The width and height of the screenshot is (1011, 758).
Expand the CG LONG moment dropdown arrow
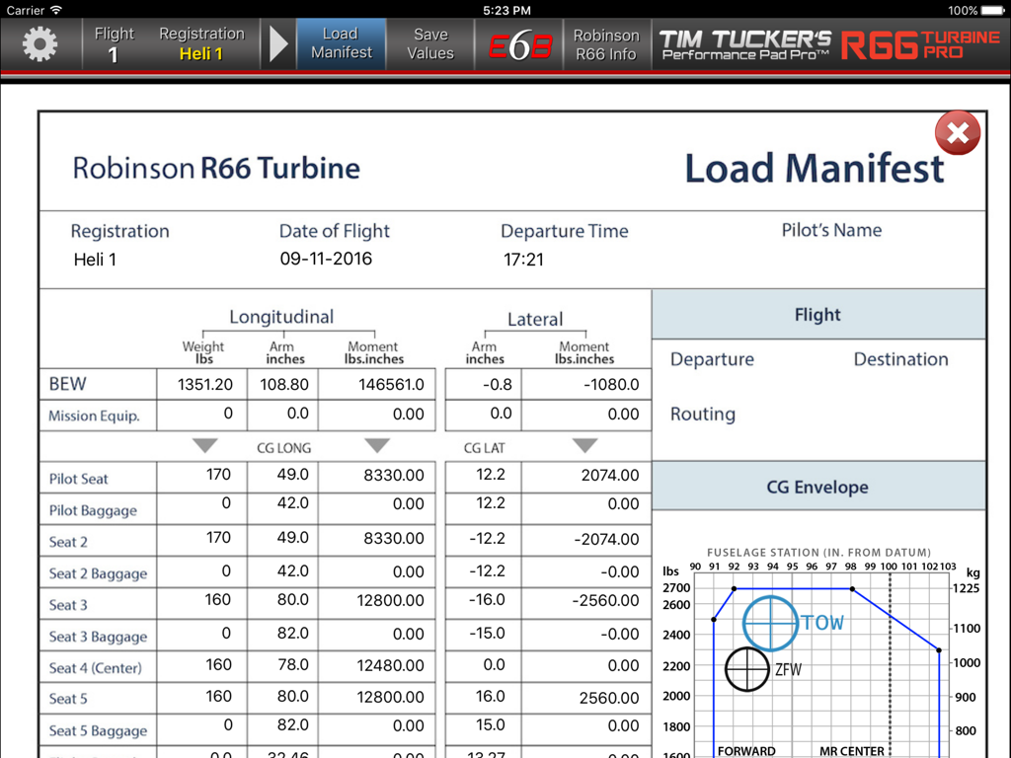click(x=376, y=446)
